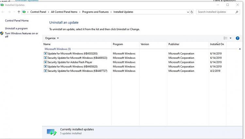
Task: Select Security Update for Microsoft Windows (KB4497727)
Action: pyautogui.click(x=77, y=71)
